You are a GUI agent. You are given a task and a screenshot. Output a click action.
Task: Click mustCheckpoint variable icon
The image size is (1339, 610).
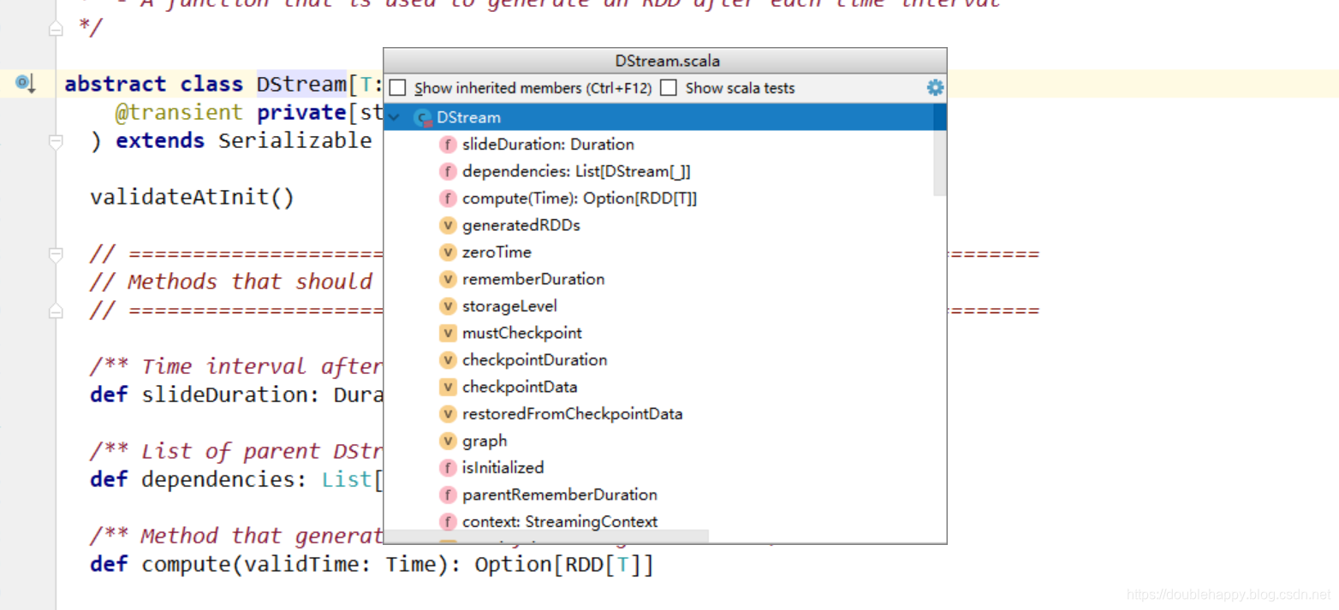448,334
